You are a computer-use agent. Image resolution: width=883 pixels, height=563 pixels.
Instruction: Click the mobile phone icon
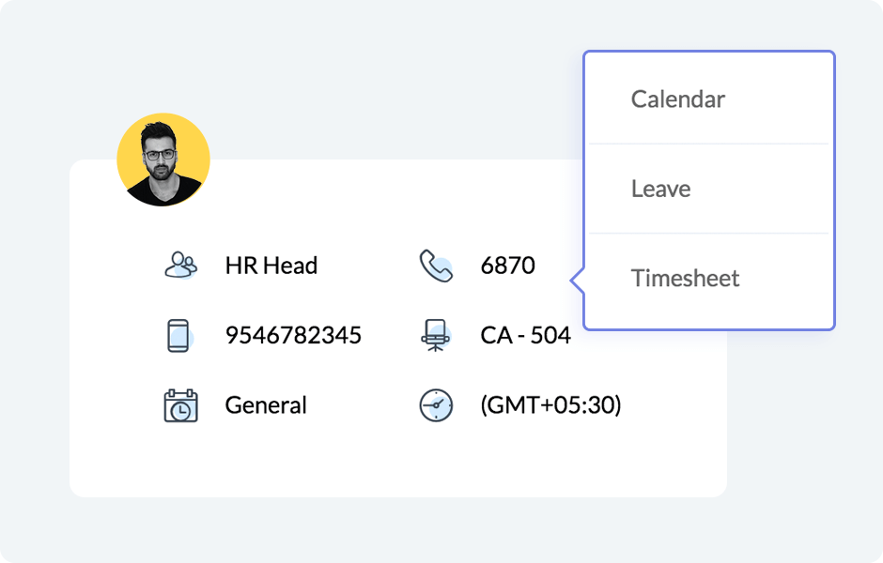[x=178, y=336]
